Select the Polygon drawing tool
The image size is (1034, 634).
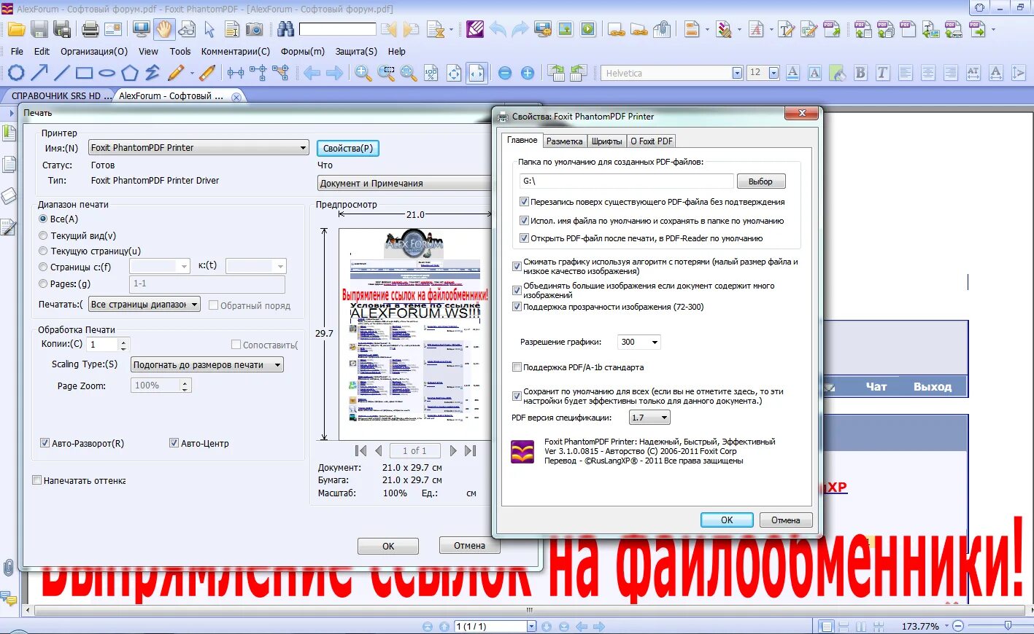[x=130, y=73]
